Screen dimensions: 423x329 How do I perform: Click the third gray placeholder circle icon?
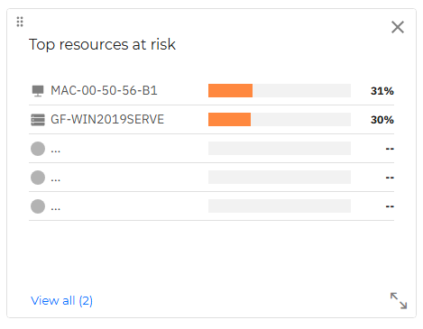[38, 206]
